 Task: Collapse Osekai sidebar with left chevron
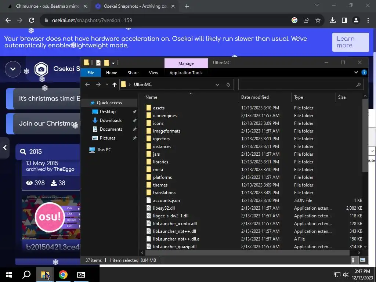pyautogui.click(x=5, y=148)
